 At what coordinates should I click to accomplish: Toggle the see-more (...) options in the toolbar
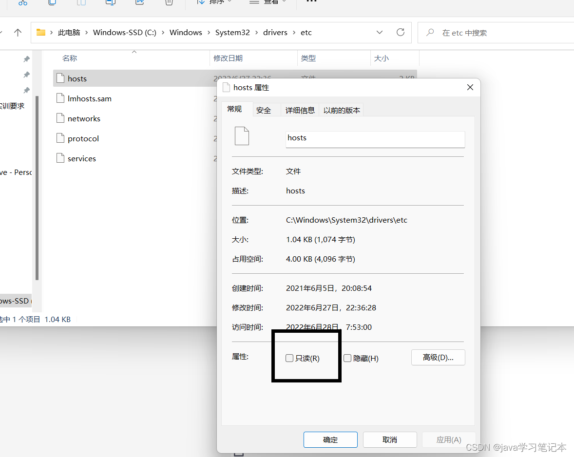point(311,2)
